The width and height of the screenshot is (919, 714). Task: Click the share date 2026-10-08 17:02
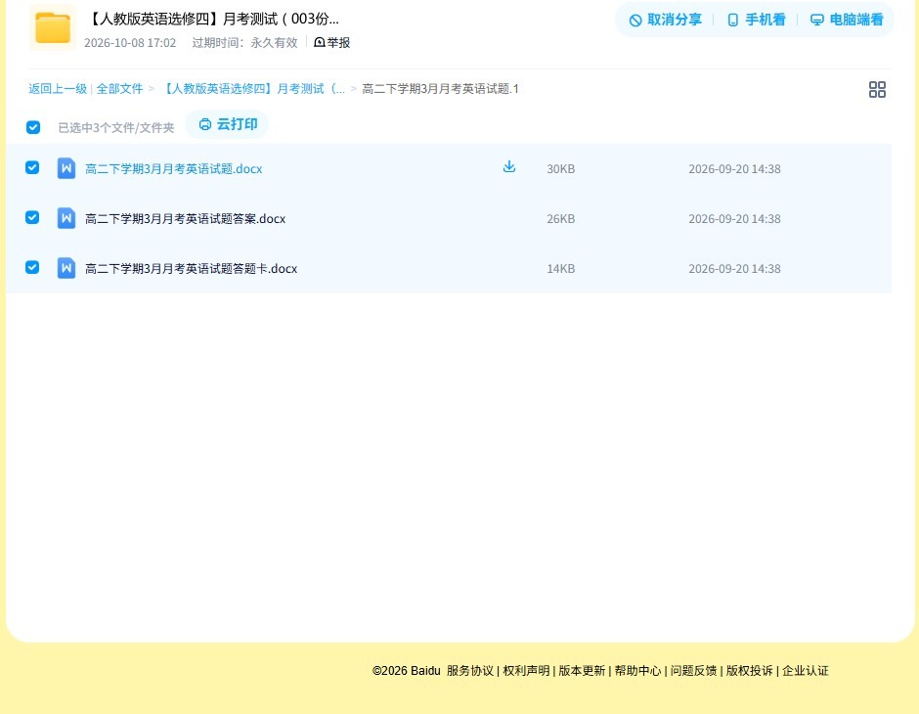click(130, 43)
